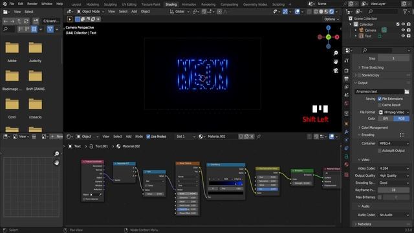
Task: Select the BW color mode button
Action: (x=386, y=118)
